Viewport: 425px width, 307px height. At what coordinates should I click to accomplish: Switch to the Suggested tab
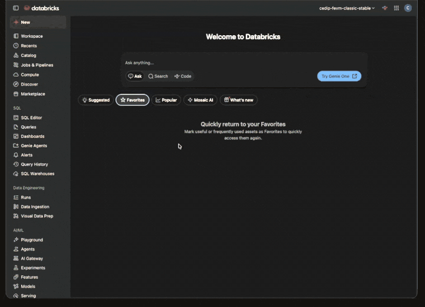click(x=96, y=100)
